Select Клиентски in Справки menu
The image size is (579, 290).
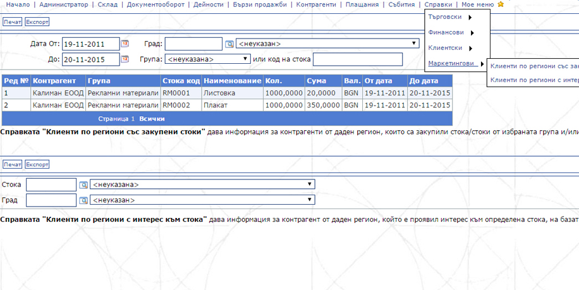coord(445,48)
